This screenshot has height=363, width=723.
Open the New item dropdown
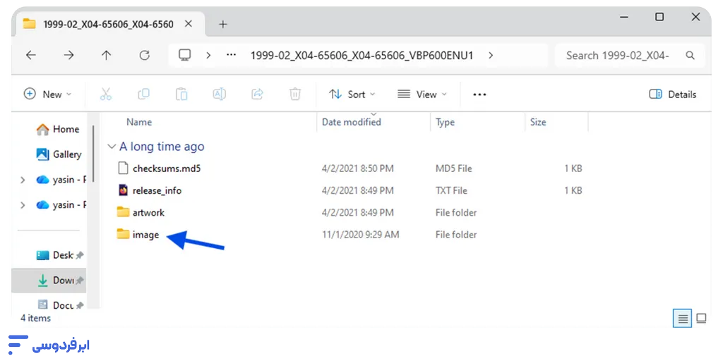point(48,94)
